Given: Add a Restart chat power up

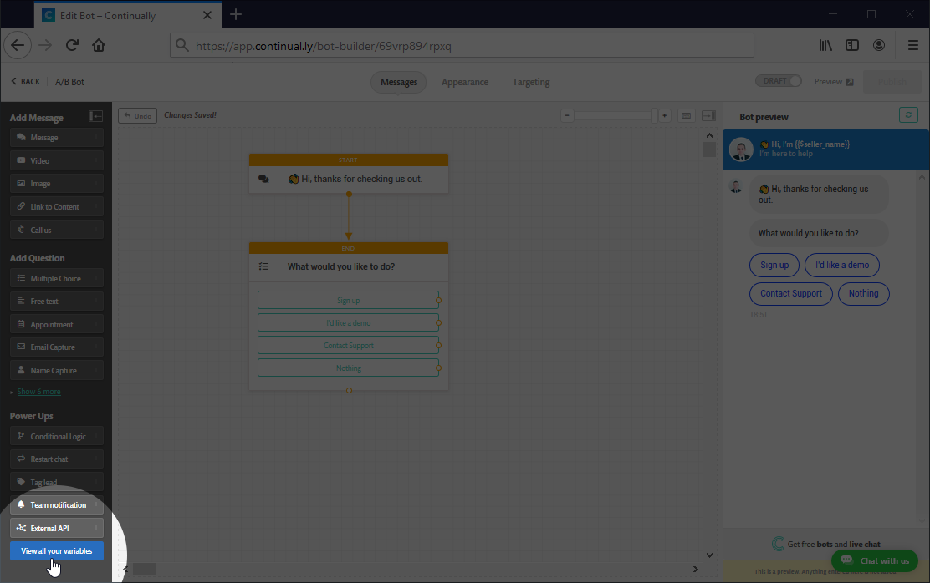Looking at the screenshot, I should point(56,459).
